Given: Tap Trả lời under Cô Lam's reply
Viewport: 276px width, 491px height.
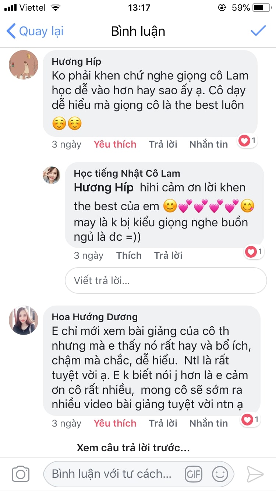Looking at the screenshot, I should click(x=168, y=255).
